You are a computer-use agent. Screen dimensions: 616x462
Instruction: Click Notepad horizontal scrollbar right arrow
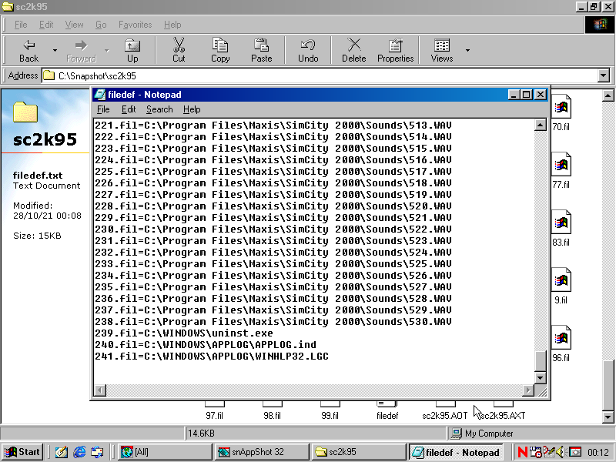tap(528, 390)
